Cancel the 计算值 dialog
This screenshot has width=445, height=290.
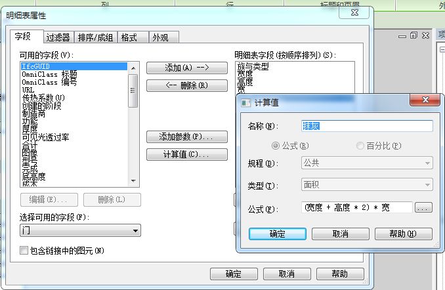[341, 234]
